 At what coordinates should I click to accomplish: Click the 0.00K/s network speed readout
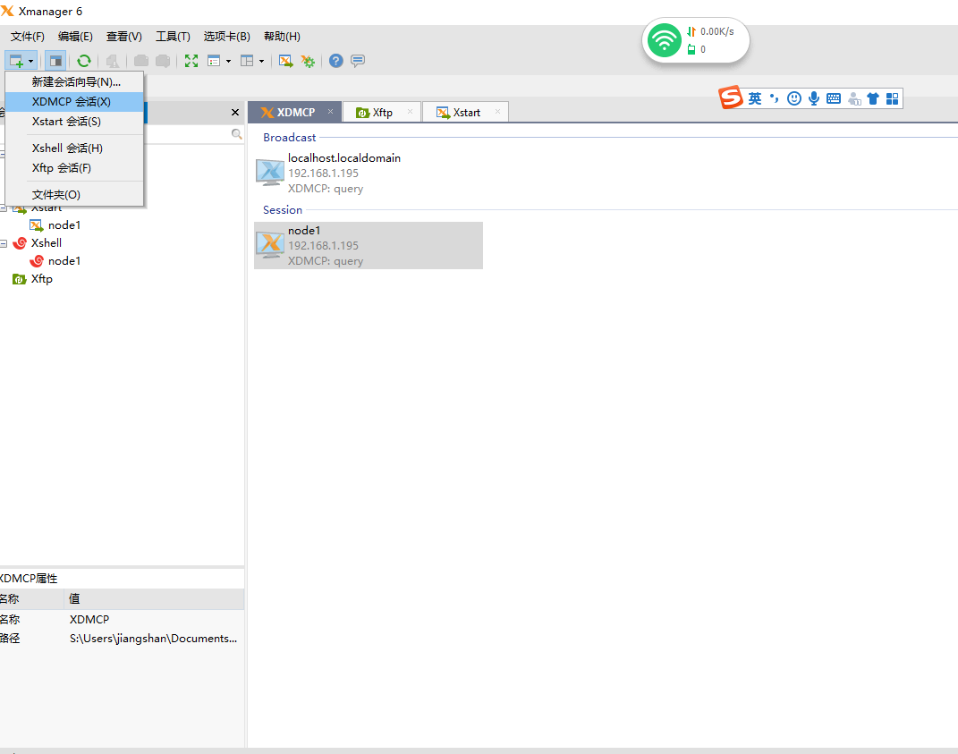(x=716, y=32)
